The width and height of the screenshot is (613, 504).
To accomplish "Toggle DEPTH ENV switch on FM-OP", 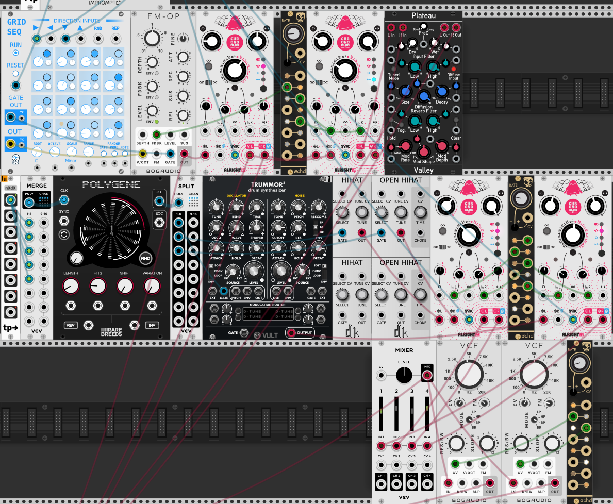I will point(156,73).
